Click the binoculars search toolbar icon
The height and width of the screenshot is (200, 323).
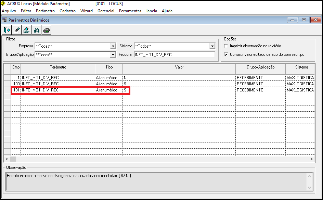pyautogui.click(x=37, y=30)
